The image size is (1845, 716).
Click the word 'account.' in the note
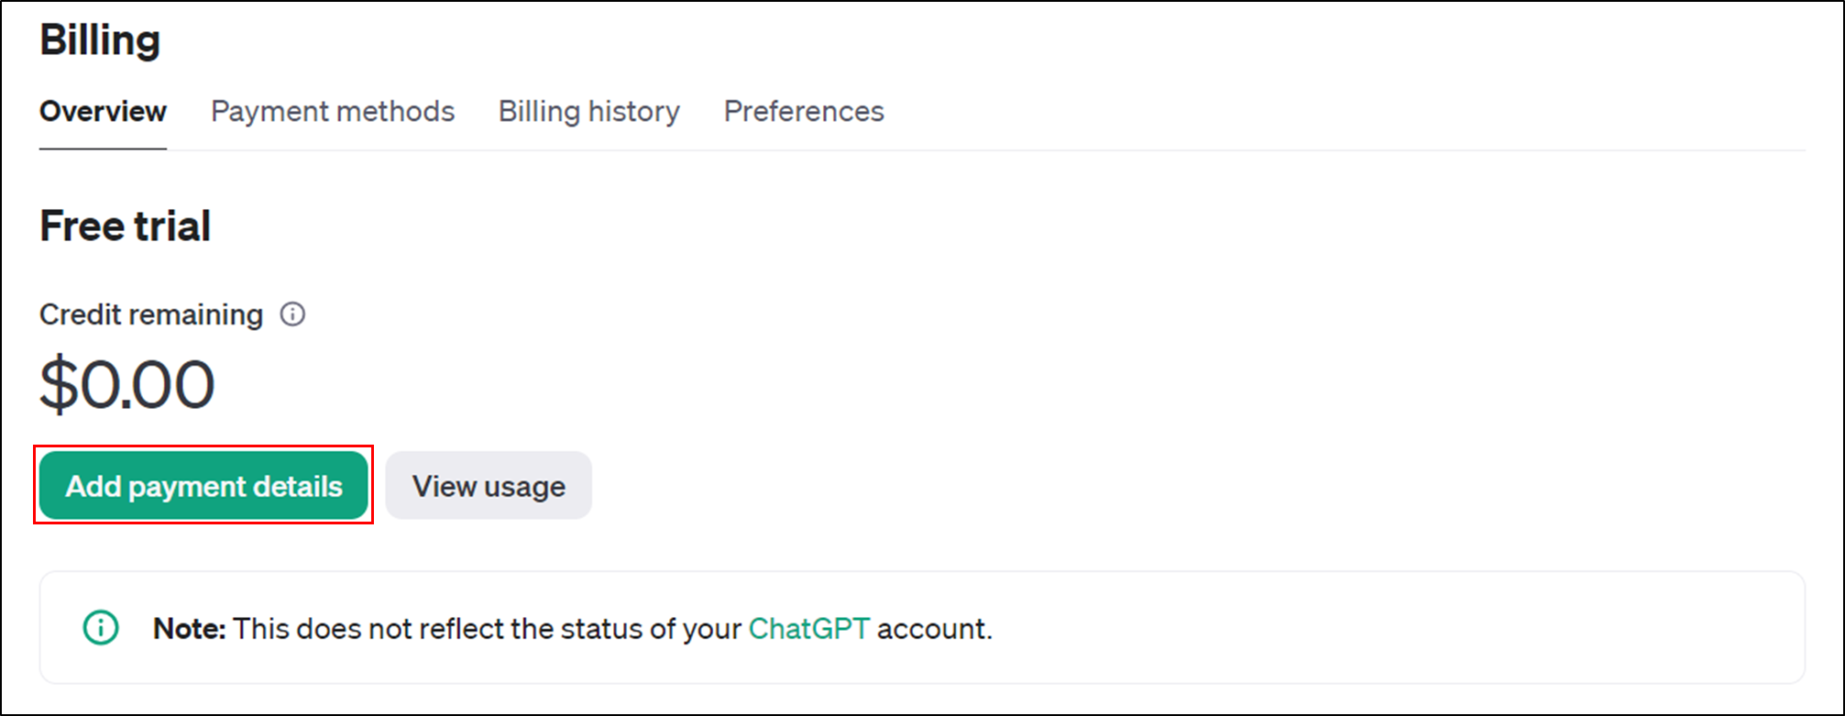pos(935,628)
